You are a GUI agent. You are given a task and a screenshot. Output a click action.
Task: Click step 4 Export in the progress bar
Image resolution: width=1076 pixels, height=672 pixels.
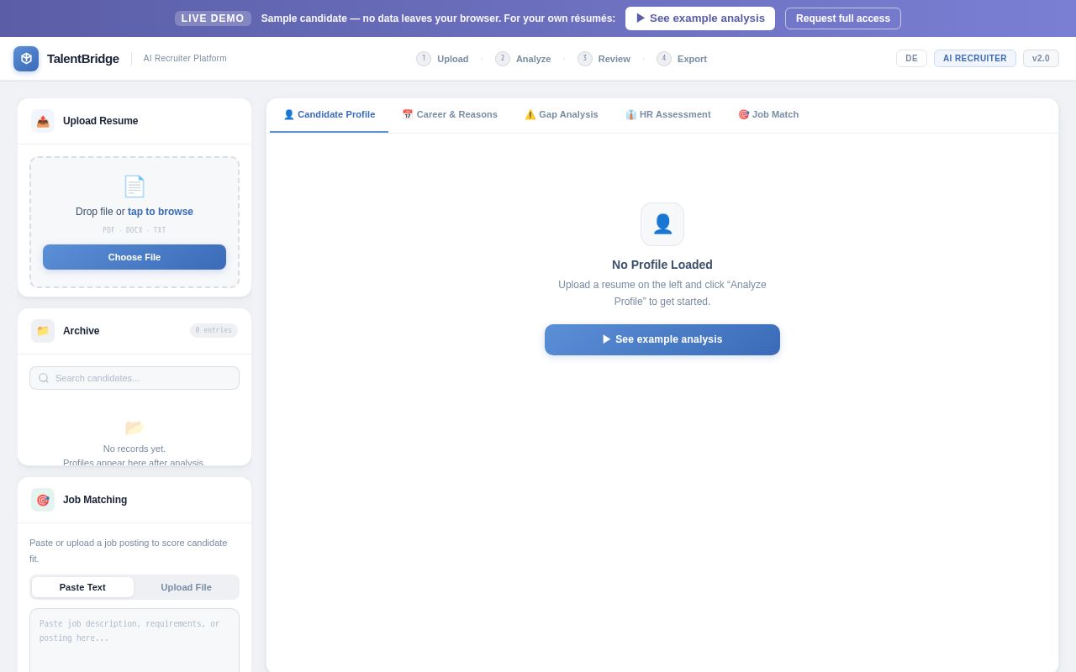tap(682, 59)
